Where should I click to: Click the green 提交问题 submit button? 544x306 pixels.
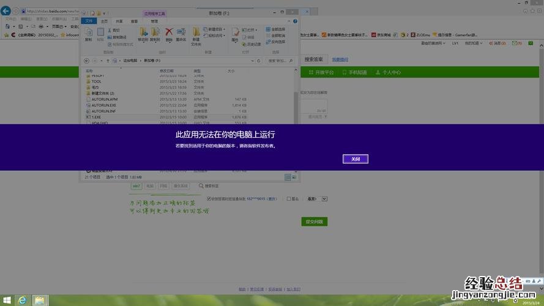(x=315, y=222)
